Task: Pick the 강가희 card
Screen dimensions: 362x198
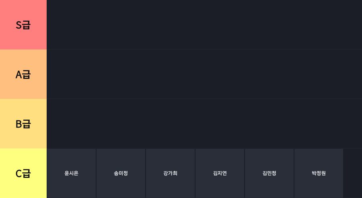Action: (x=171, y=173)
